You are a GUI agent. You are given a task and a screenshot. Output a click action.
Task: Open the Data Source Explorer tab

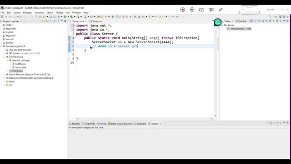pos(120,123)
